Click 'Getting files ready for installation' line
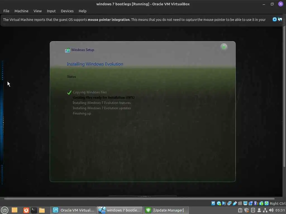286x214 pixels. [x=104, y=98]
